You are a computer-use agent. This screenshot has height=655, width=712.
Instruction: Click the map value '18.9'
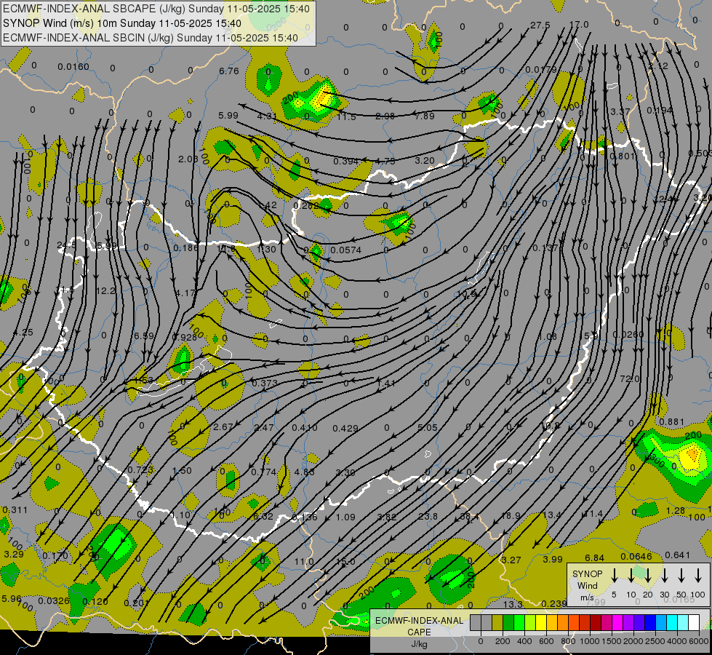(511, 515)
